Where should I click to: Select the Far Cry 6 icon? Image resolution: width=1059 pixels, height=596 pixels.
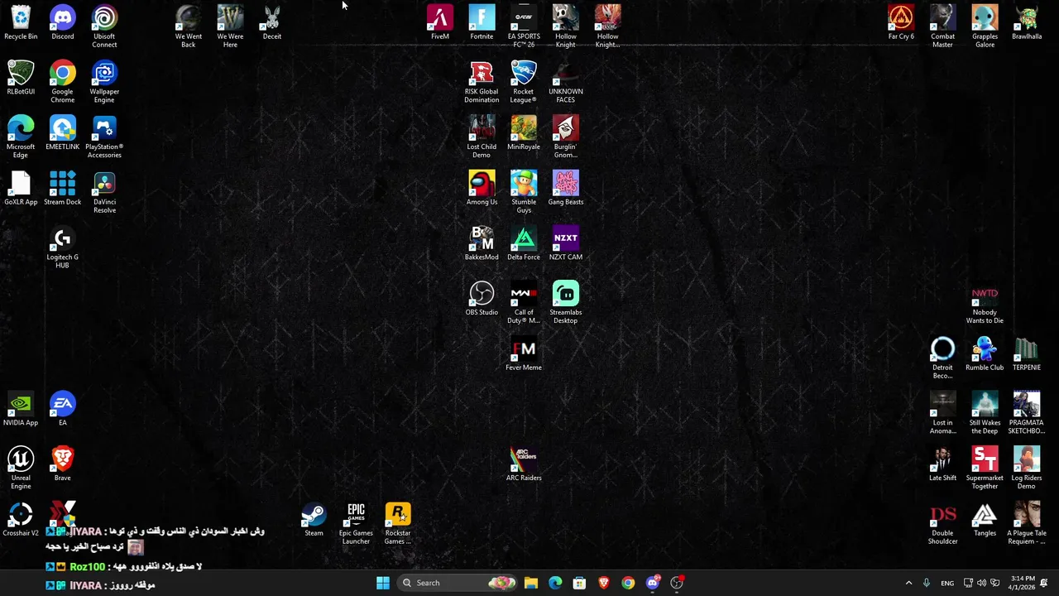pyautogui.click(x=901, y=22)
